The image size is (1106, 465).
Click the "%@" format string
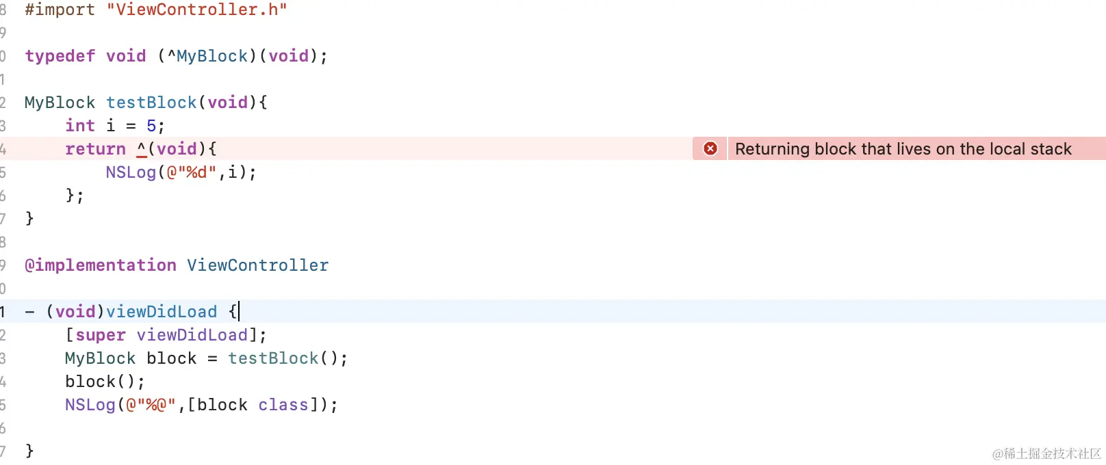(x=151, y=405)
